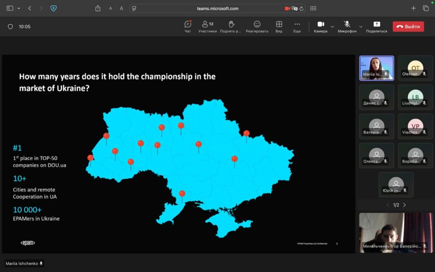
Task: Open a new browser tab
Action: pos(413,8)
